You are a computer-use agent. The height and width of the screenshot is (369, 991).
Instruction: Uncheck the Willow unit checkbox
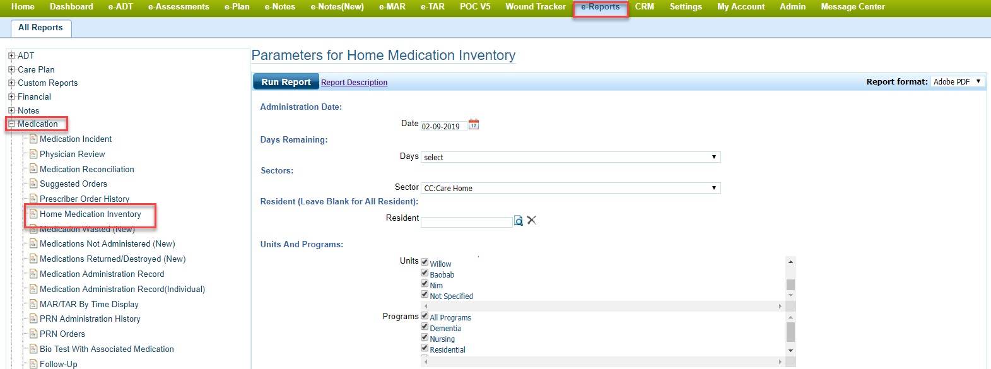point(425,262)
